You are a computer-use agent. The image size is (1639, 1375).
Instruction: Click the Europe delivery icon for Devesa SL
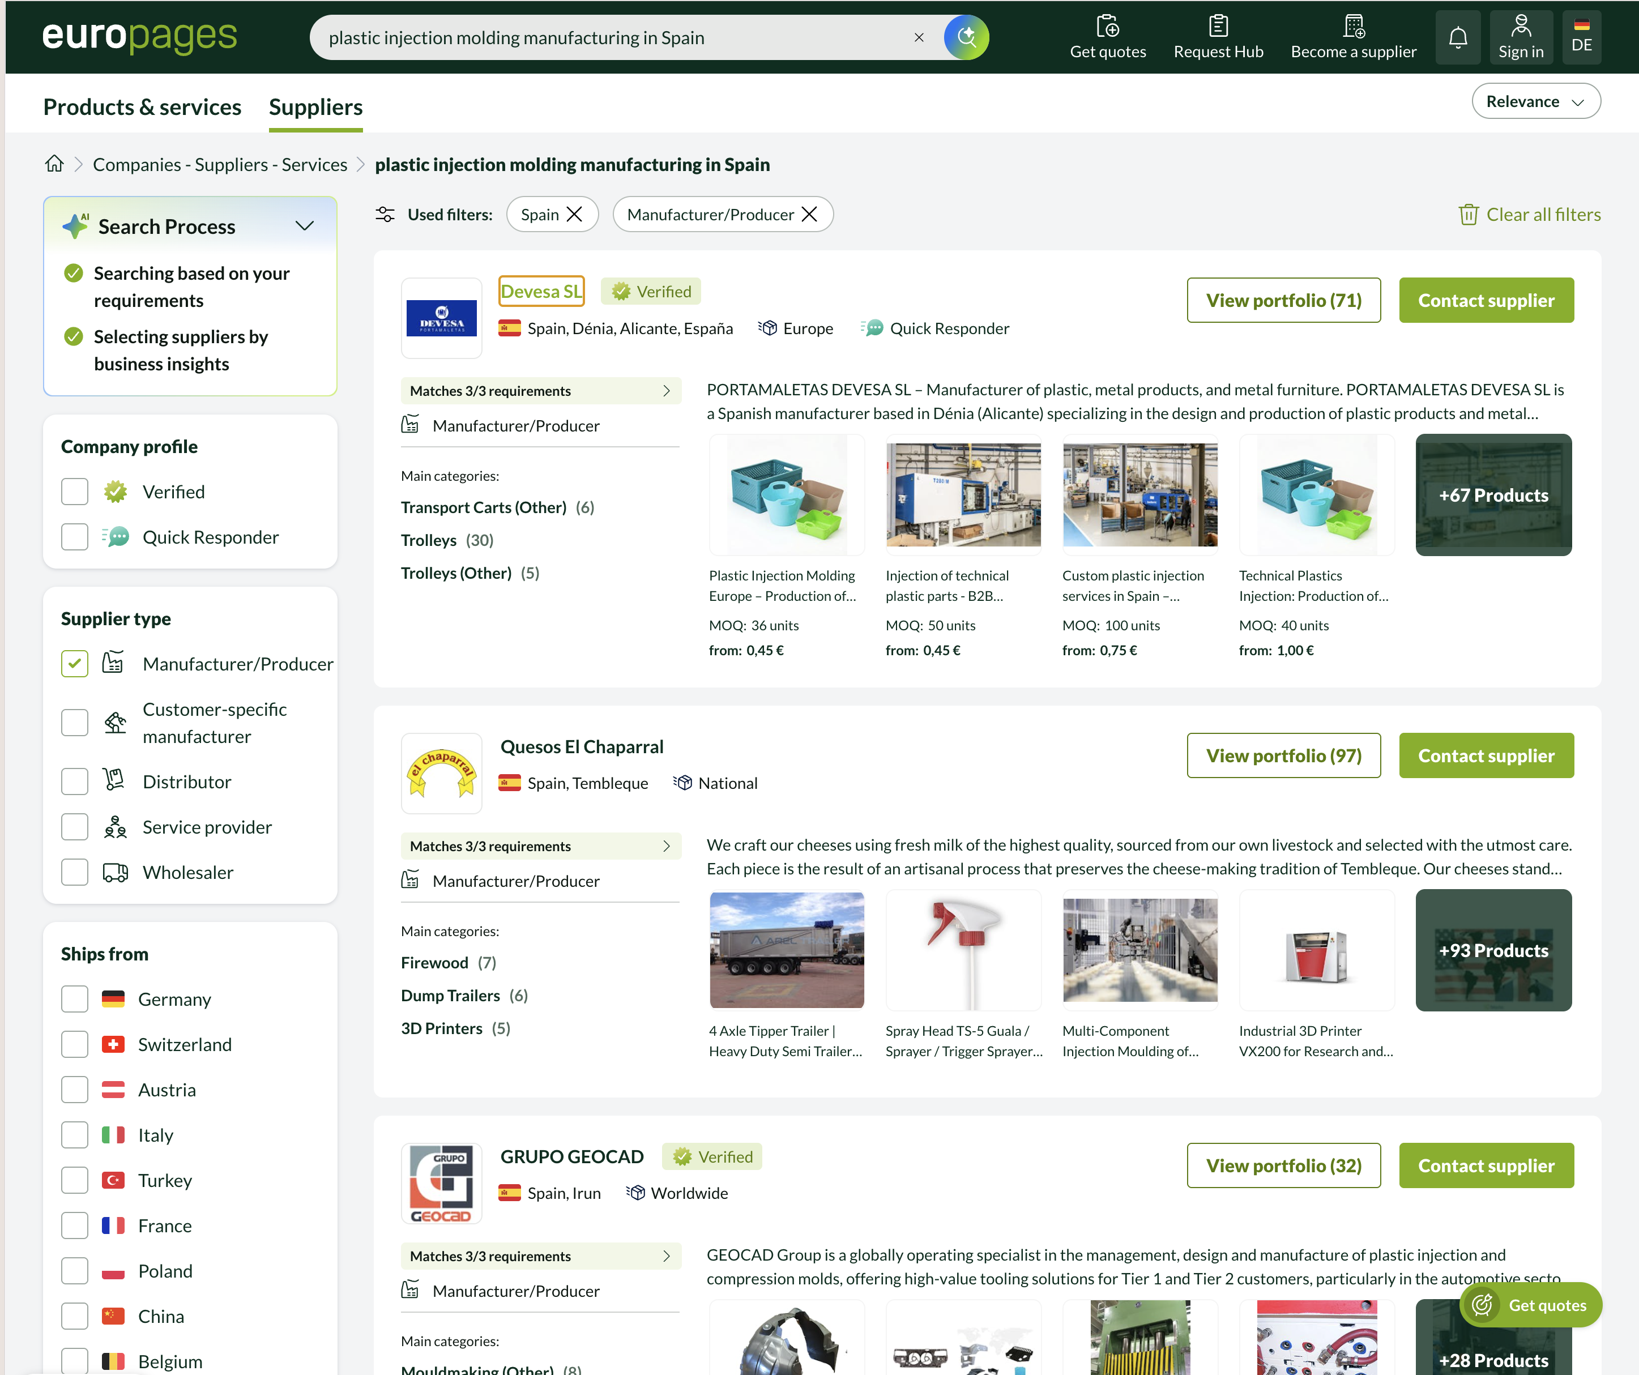click(768, 328)
